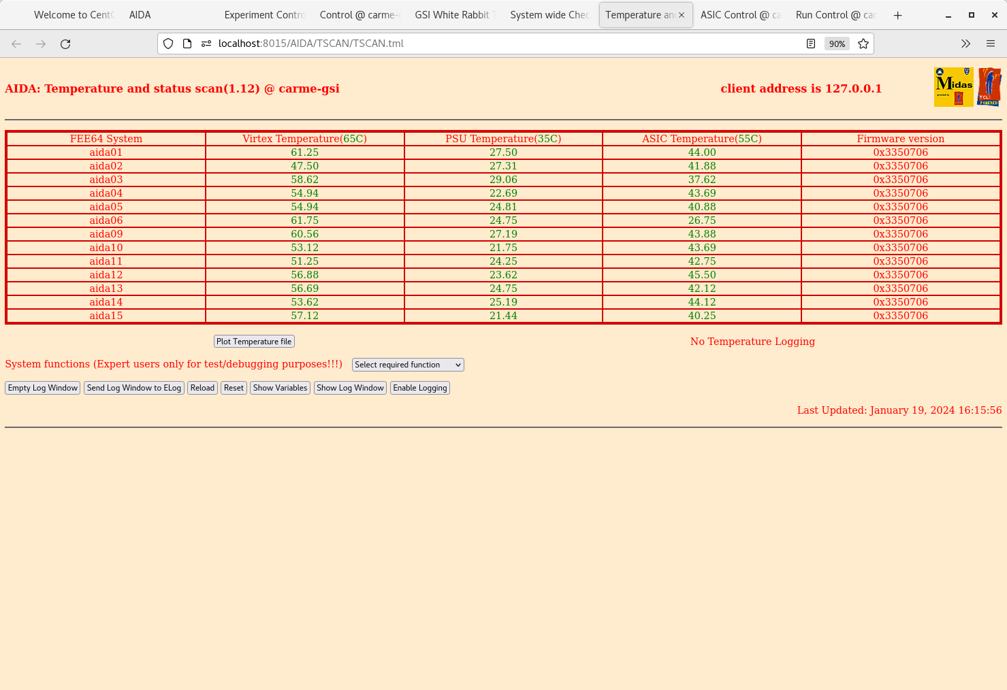This screenshot has height=690, width=1007.
Task: Switch to the System wide Checks tab
Action: tap(550, 15)
